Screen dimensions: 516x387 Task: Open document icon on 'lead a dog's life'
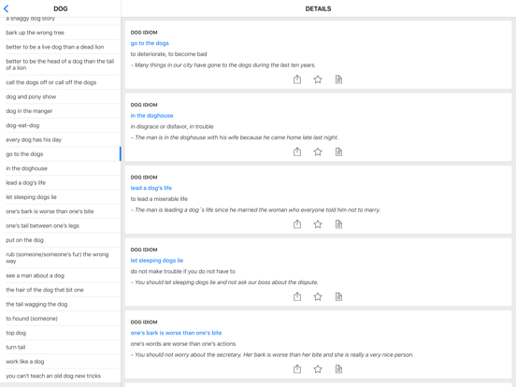pos(338,224)
